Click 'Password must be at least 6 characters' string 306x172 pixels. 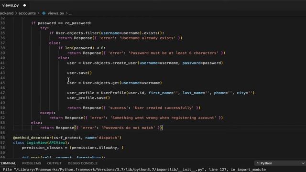(x=173, y=53)
